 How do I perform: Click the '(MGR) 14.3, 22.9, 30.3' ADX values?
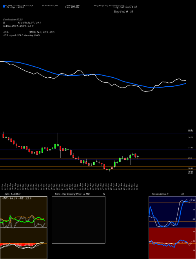[42, 32]
